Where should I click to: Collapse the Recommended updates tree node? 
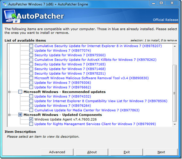[9, 92]
